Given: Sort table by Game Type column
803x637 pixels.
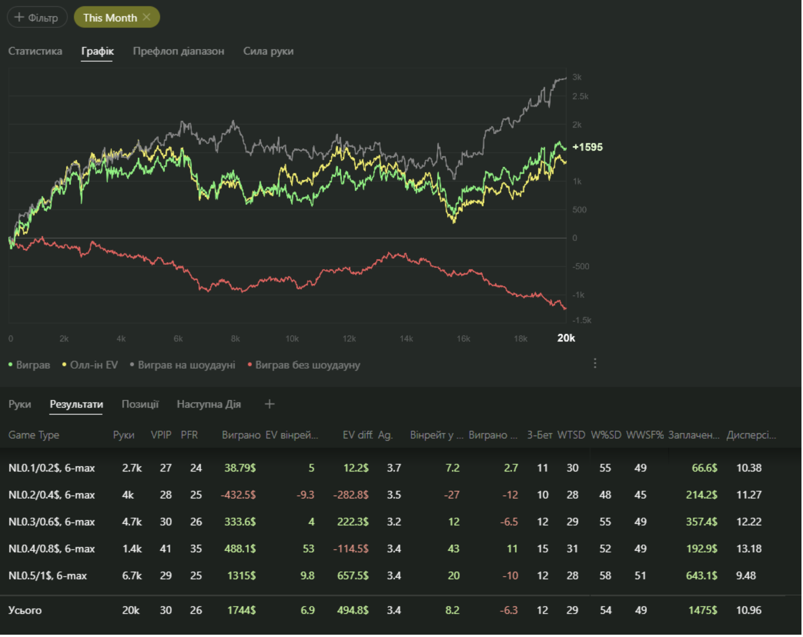Looking at the screenshot, I should coord(34,435).
